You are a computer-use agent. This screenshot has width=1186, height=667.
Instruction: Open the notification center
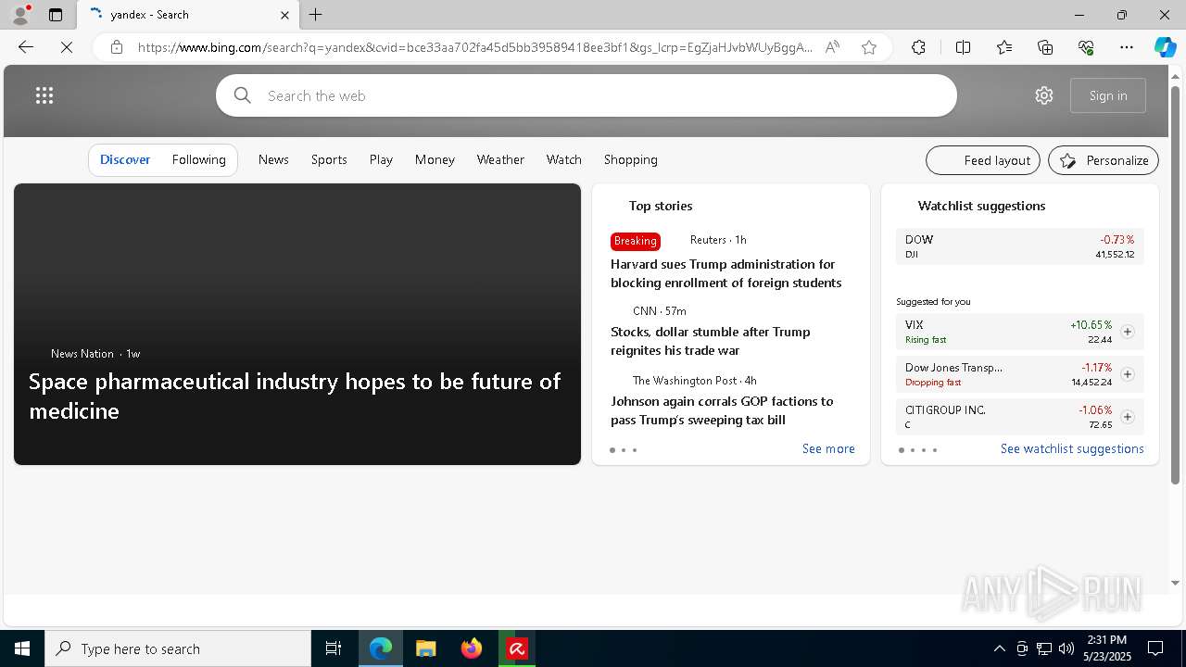[1155, 648]
